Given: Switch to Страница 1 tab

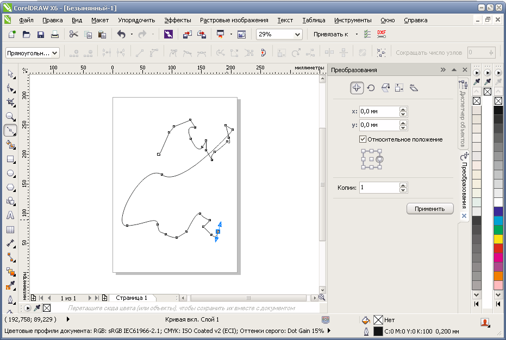Looking at the screenshot, I should [132, 298].
